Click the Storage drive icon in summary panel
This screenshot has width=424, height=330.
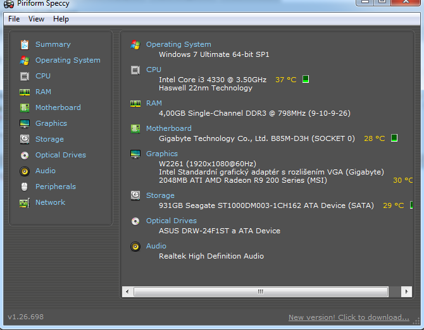coord(135,195)
